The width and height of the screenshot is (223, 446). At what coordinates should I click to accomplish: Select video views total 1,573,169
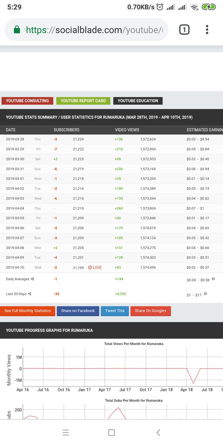click(148, 169)
